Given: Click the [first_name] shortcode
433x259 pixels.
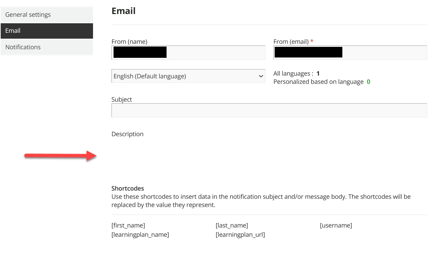Looking at the screenshot, I should [128, 225].
